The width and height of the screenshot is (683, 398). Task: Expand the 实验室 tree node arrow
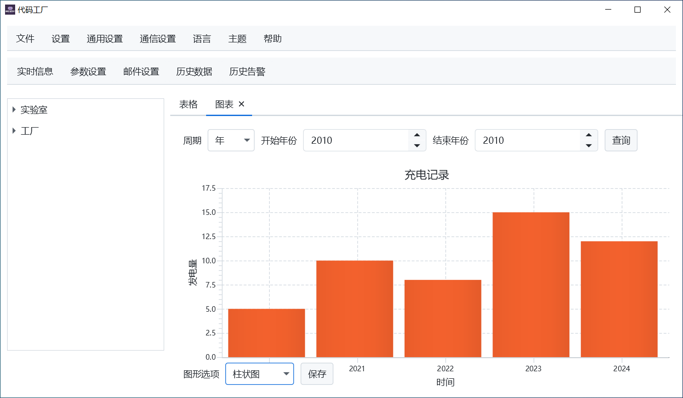click(x=14, y=109)
